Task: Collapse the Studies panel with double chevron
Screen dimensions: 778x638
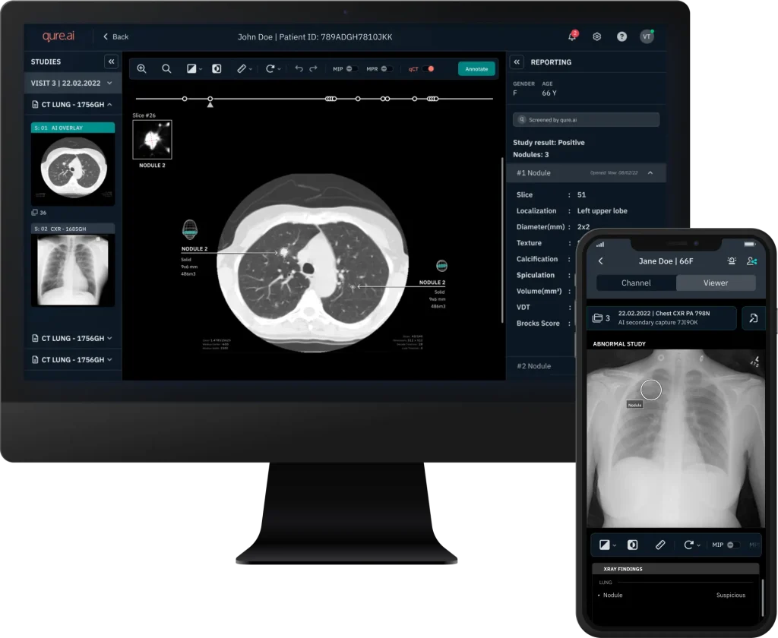Action: 111,62
